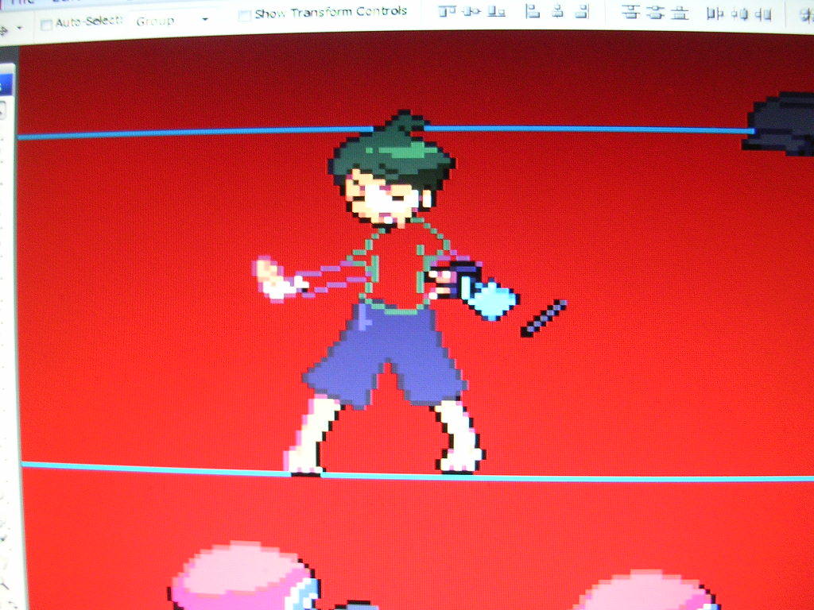
Task: Open the Move tool preset picker arrow
Action: click(x=20, y=28)
